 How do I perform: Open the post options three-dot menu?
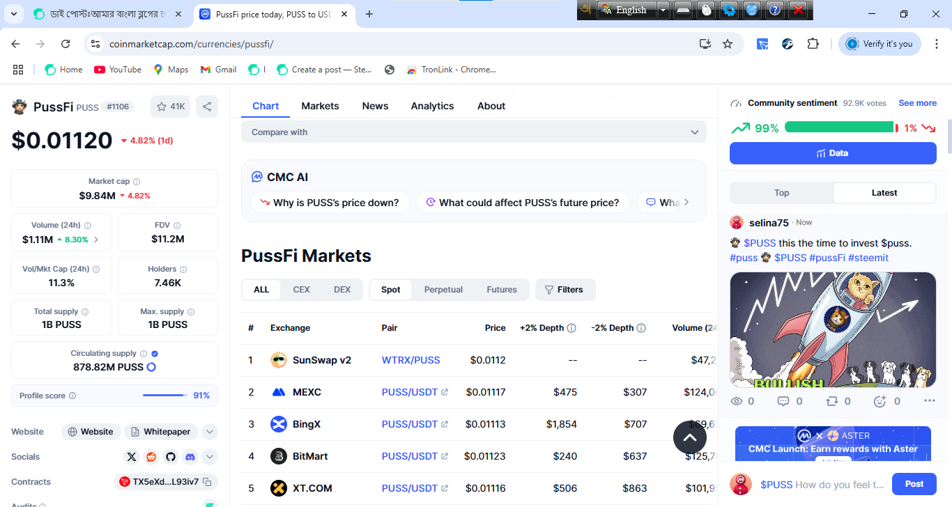click(929, 401)
